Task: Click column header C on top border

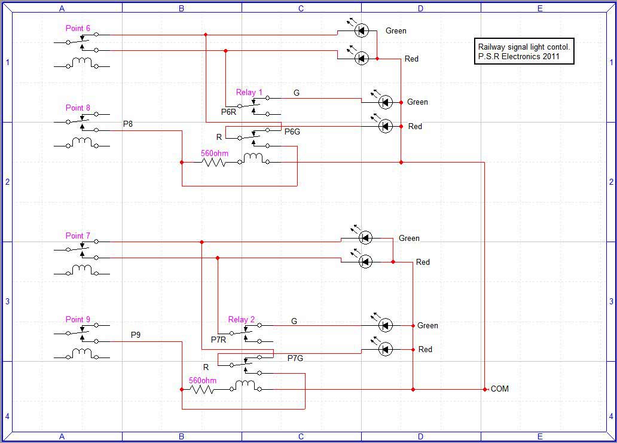Action: coord(301,8)
